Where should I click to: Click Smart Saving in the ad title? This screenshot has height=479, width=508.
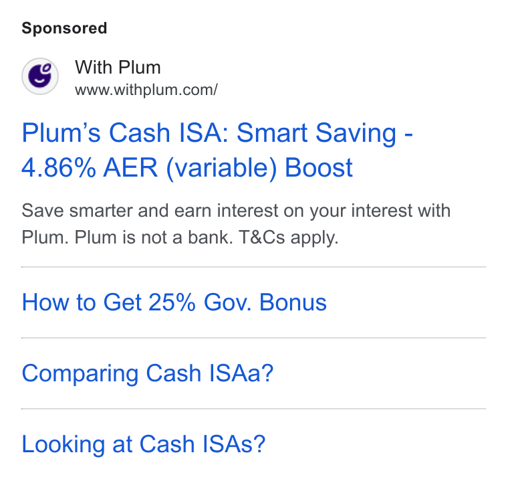pos(316,133)
